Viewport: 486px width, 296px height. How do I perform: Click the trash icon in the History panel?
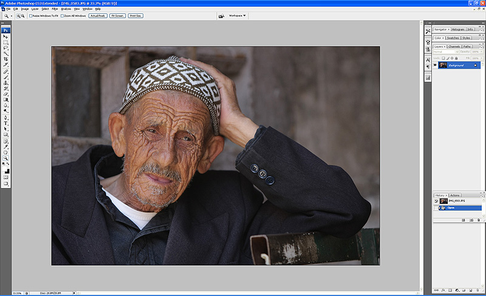click(479, 220)
